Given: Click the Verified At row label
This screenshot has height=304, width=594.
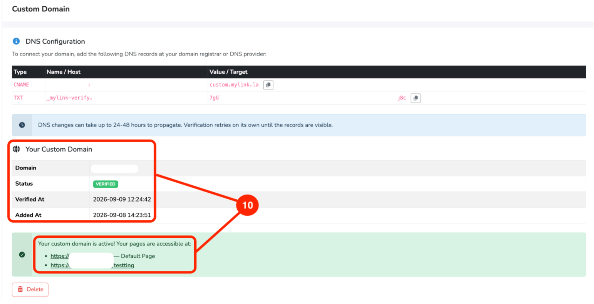Looking at the screenshot, I should [30, 199].
